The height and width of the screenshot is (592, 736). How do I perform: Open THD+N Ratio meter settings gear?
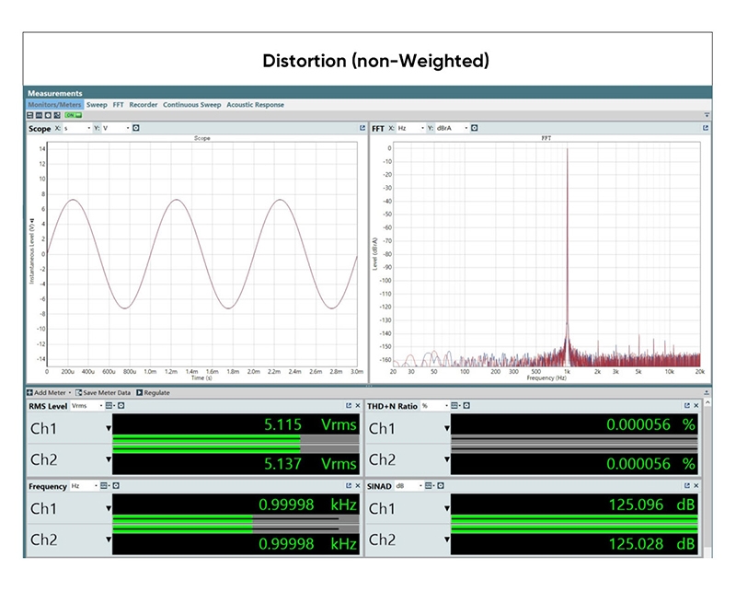pyautogui.click(x=466, y=405)
